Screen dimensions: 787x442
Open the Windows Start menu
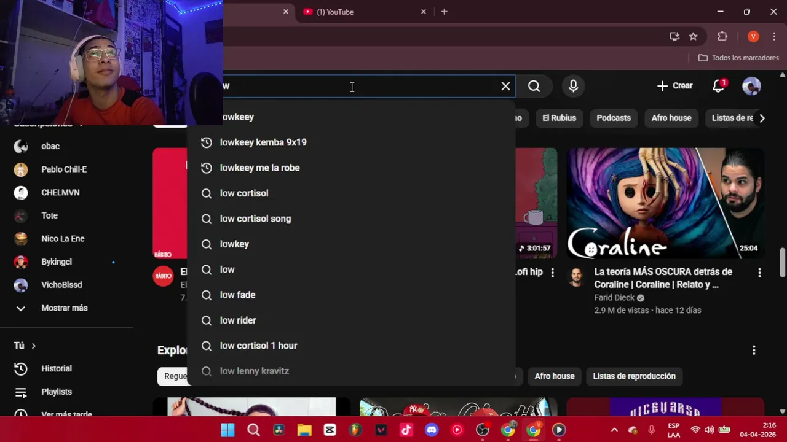pos(227,430)
